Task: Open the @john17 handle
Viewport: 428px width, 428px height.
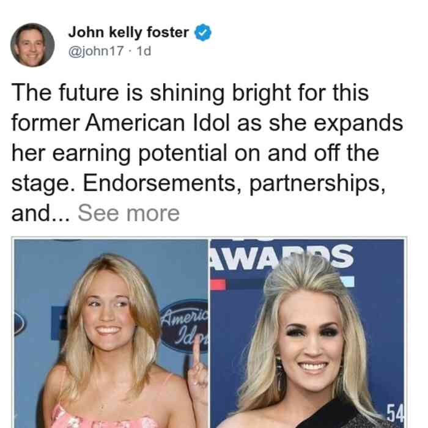Action: tap(96, 51)
